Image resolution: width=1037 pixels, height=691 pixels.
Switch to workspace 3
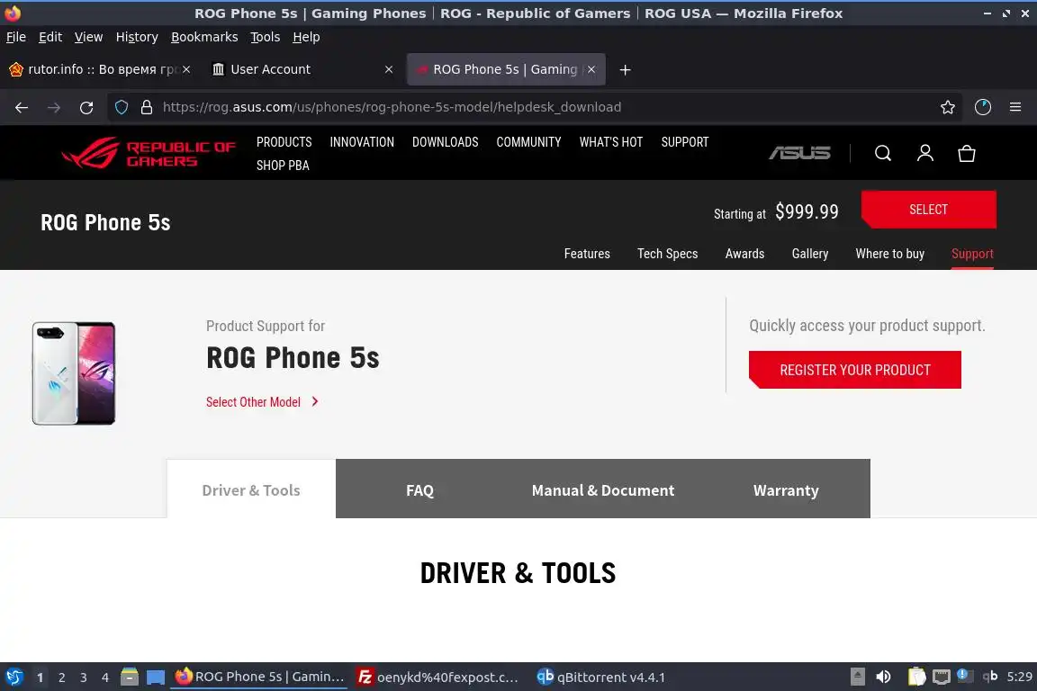pyautogui.click(x=84, y=678)
